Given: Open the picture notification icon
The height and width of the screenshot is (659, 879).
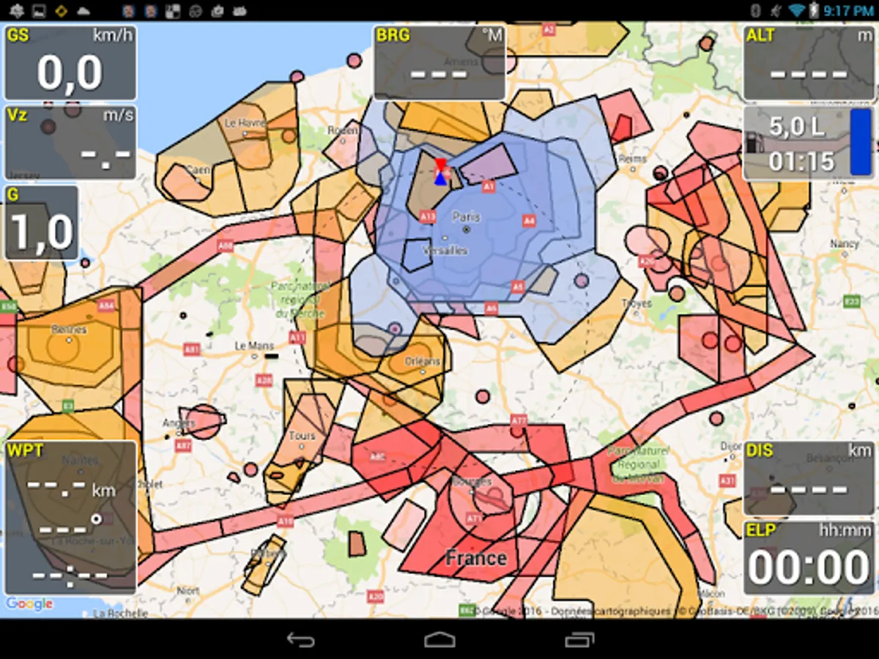Looking at the screenshot, I should point(39,10).
